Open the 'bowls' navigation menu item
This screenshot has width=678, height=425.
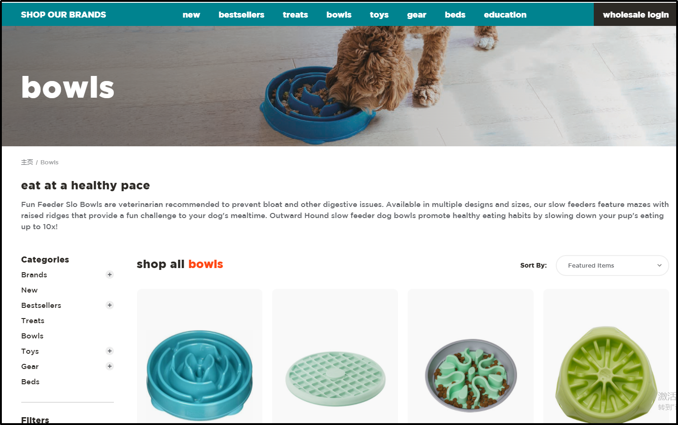point(339,15)
